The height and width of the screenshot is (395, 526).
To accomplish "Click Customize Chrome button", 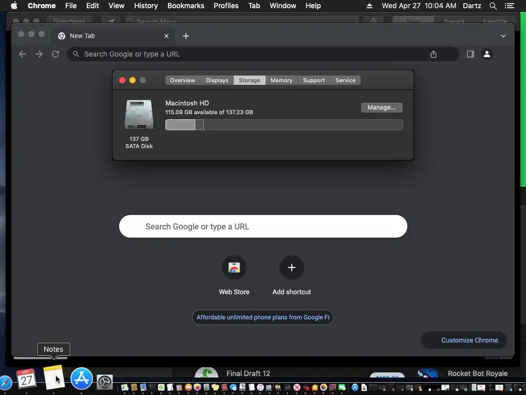I will coord(464,340).
